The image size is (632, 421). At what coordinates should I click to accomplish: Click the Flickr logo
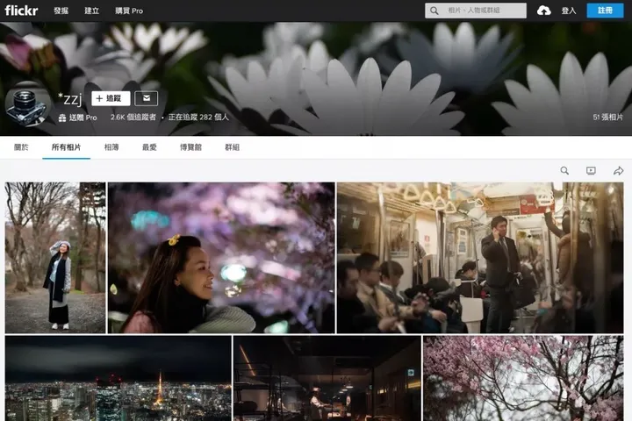(20, 11)
